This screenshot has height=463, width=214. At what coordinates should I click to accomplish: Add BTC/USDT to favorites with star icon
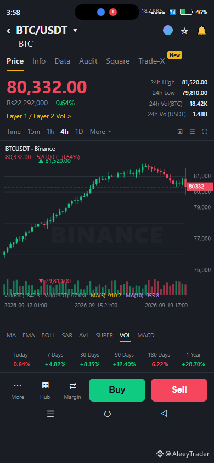point(184,31)
